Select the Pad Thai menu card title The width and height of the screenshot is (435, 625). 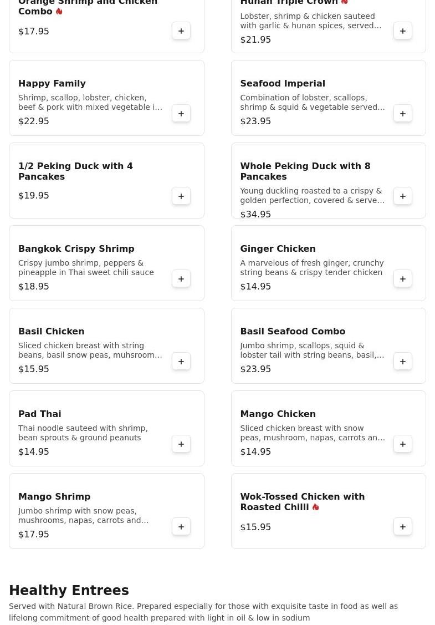[40, 414]
